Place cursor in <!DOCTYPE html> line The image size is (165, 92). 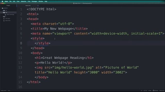(x=42, y=9)
